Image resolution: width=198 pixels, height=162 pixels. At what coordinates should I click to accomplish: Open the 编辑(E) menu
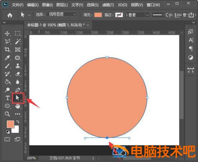pyautogui.click(x=33, y=5)
